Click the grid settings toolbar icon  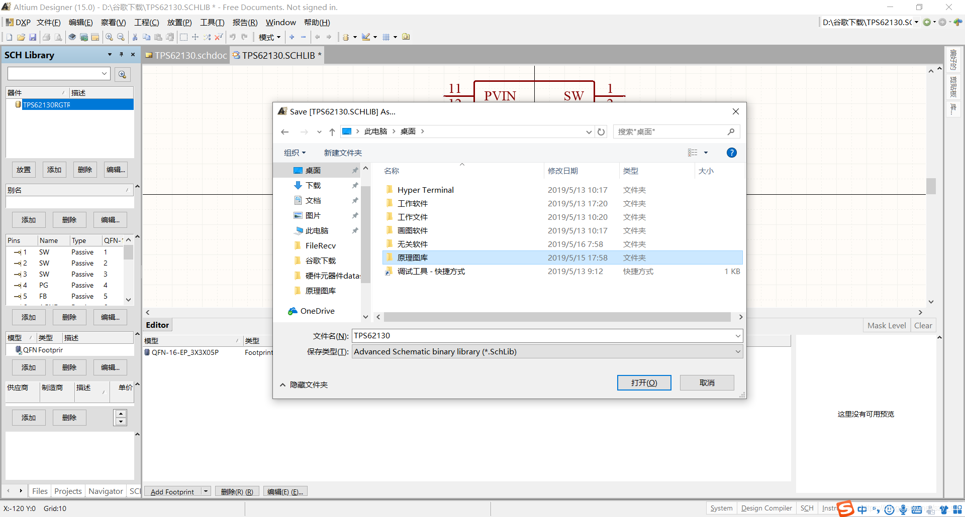pyautogui.click(x=386, y=37)
